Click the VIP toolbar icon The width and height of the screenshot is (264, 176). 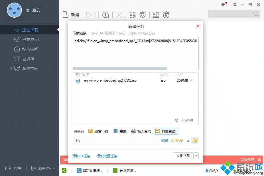tap(156, 15)
